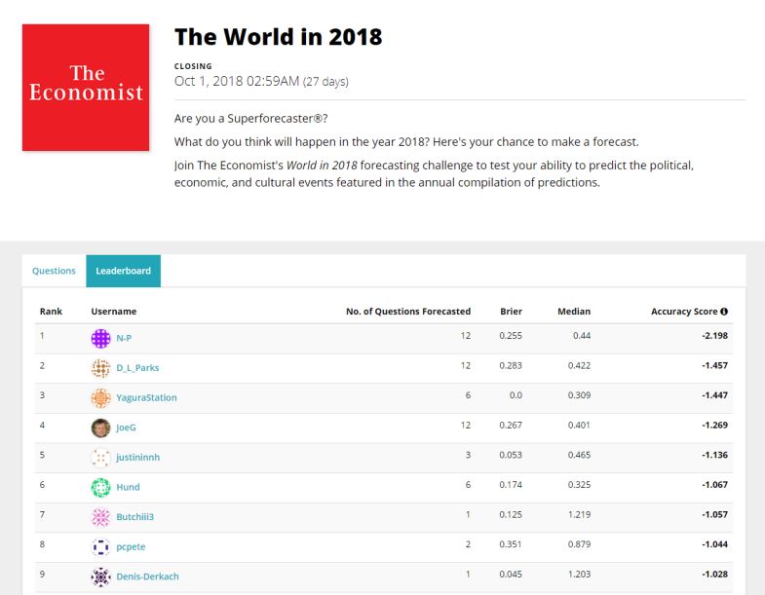Image resolution: width=765 pixels, height=595 pixels.
Task: Click pcpete's navy dashed avatar
Action: [x=101, y=547]
